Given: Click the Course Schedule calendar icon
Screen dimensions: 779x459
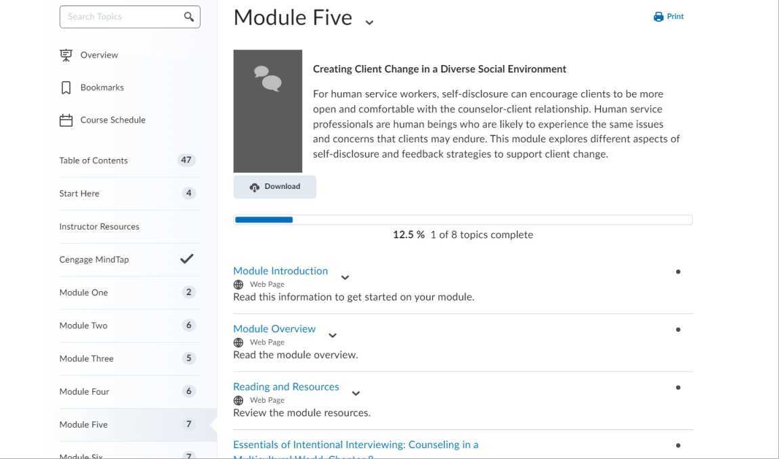Looking at the screenshot, I should pos(66,121).
